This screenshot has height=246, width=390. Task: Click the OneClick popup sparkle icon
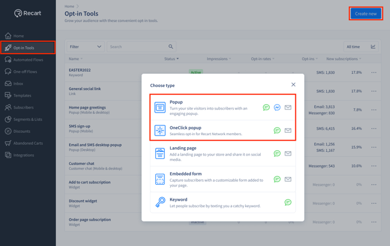click(160, 130)
